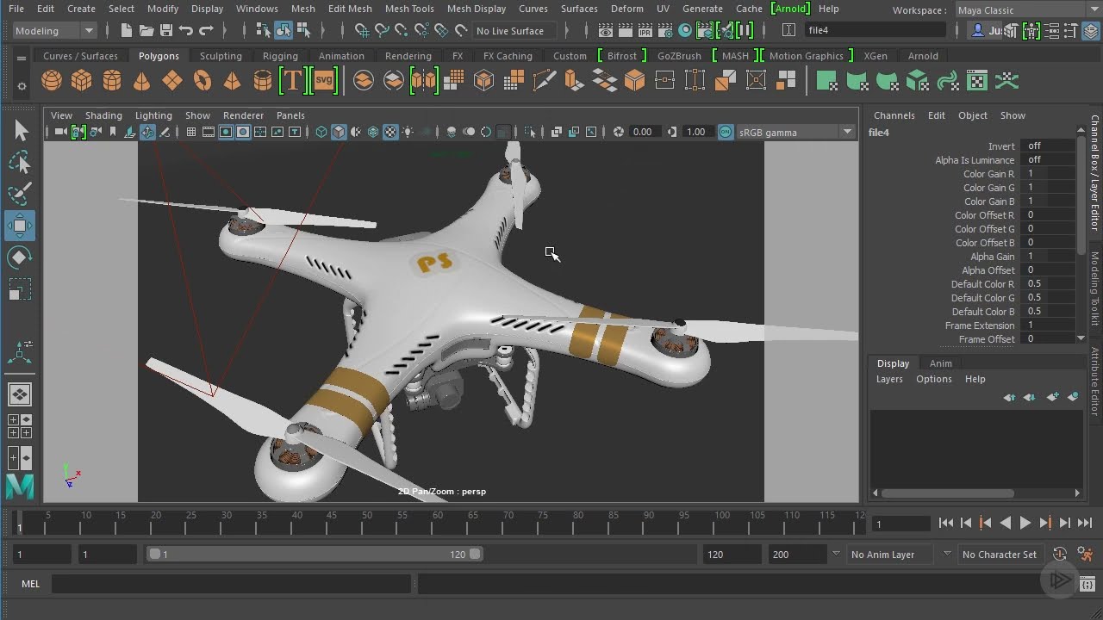Screen dimensions: 1103x620
Task: Select the Lasso tool in toolbox
Action: pyautogui.click(x=21, y=163)
